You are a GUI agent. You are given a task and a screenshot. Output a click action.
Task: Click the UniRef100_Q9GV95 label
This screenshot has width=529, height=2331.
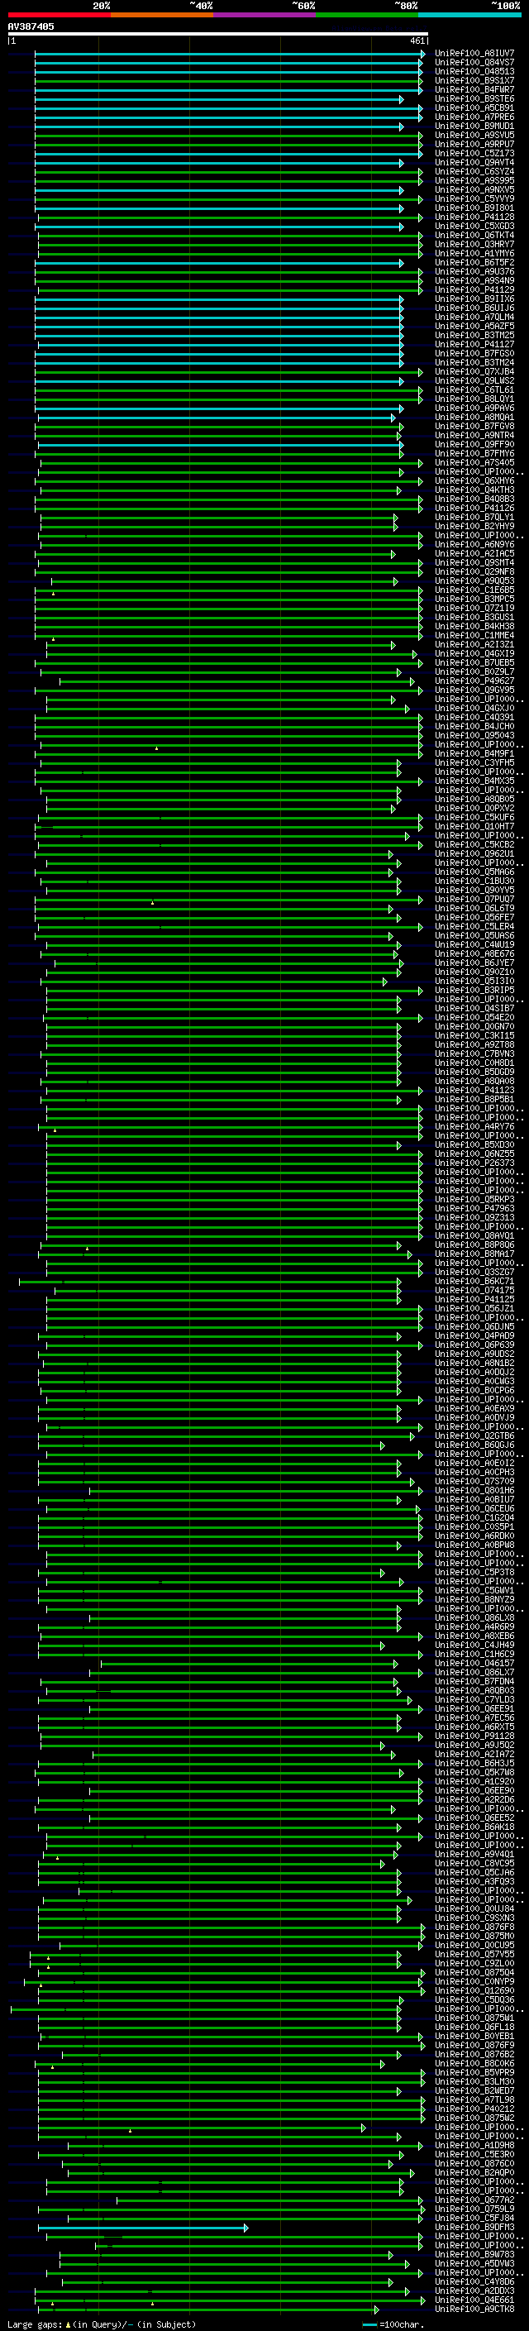click(474, 690)
